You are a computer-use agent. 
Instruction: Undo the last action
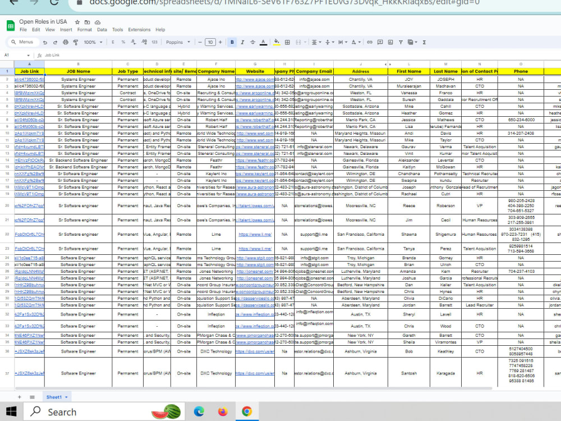[45, 42]
